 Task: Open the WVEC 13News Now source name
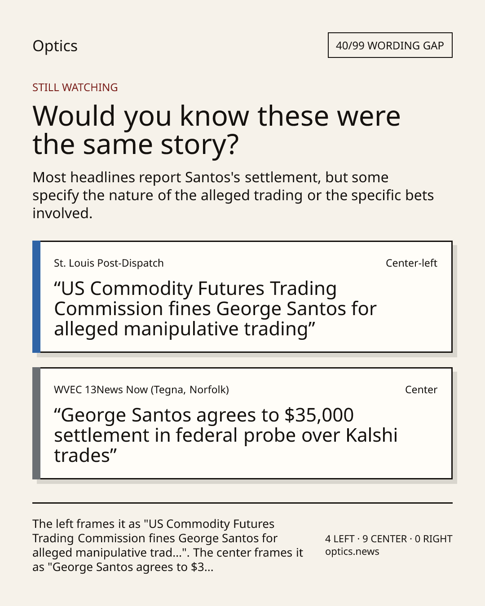click(x=141, y=390)
